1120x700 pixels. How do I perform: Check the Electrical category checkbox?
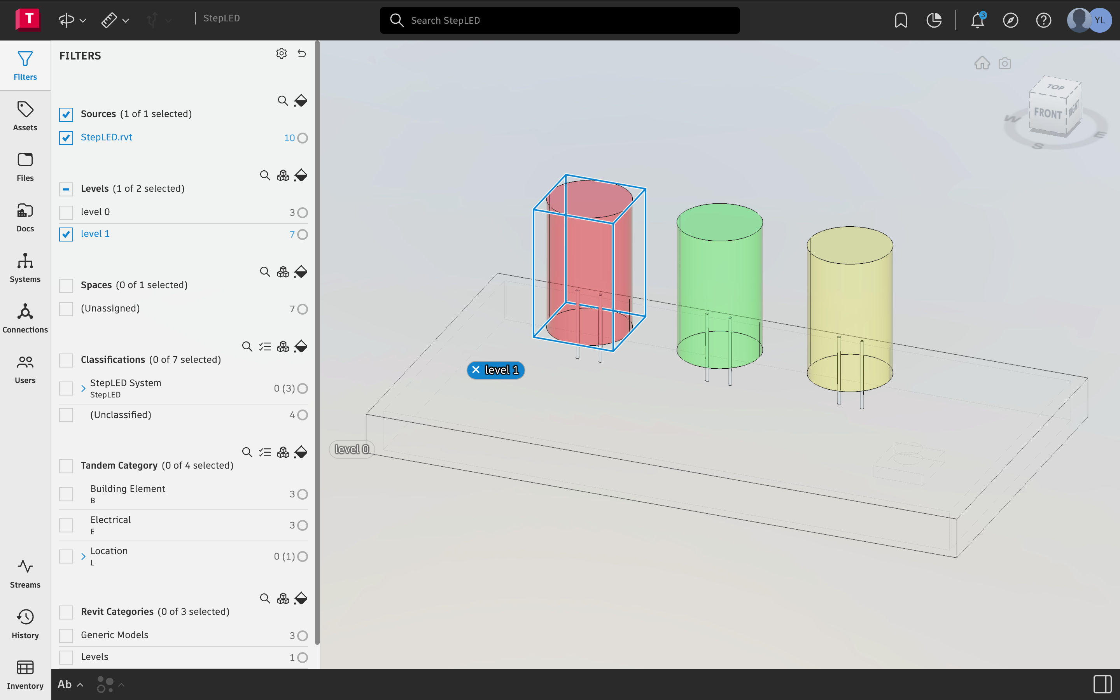(66, 525)
